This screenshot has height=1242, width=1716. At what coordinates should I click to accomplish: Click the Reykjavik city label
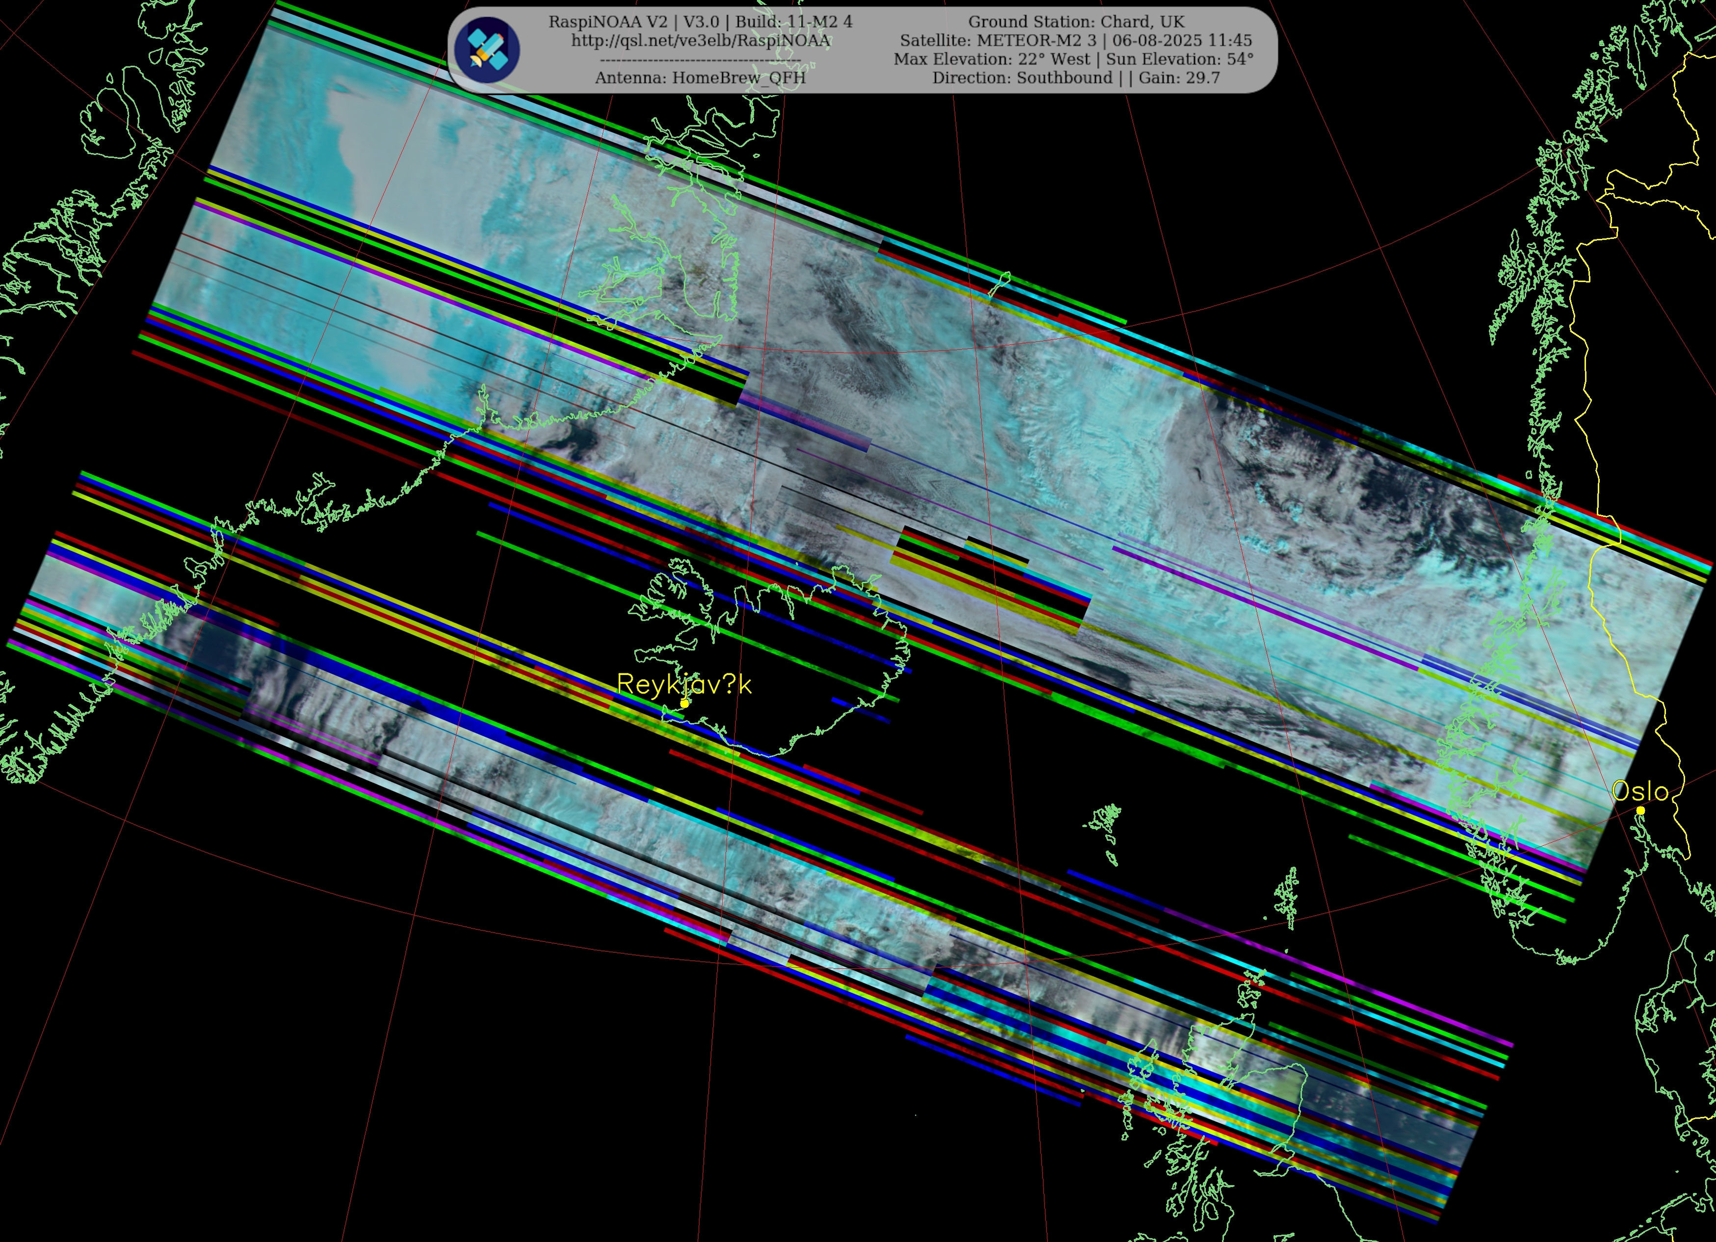pos(684,684)
